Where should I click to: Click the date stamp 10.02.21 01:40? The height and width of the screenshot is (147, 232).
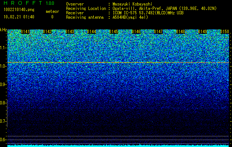click(19, 17)
